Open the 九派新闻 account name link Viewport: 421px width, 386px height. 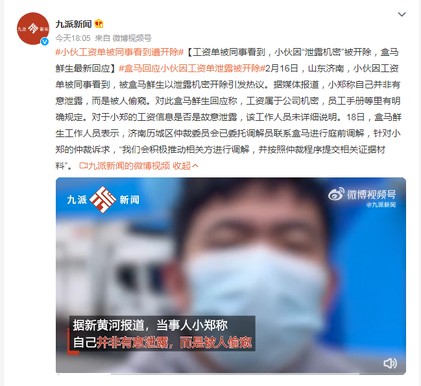73,24
